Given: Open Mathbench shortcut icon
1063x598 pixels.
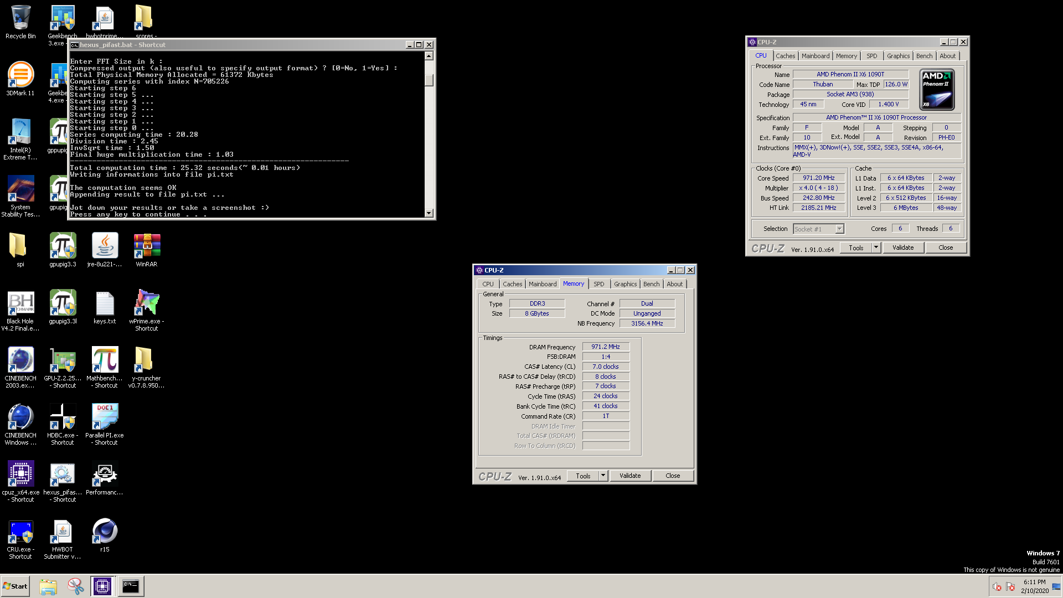Looking at the screenshot, I should pyautogui.click(x=105, y=368).
